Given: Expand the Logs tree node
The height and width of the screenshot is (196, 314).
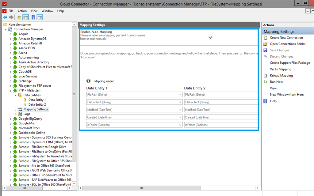Looking at the screenshot, I should (16, 114).
